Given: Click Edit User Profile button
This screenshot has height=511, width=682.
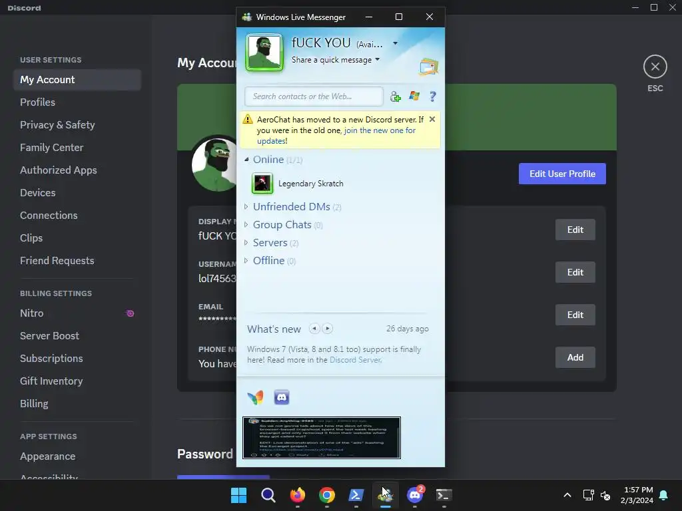Looking at the screenshot, I should click(562, 174).
